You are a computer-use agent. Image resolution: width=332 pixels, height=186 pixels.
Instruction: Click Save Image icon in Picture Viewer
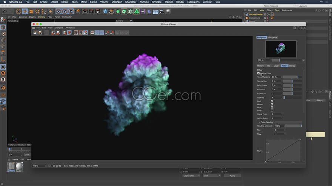pyautogui.click(x=40, y=33)
